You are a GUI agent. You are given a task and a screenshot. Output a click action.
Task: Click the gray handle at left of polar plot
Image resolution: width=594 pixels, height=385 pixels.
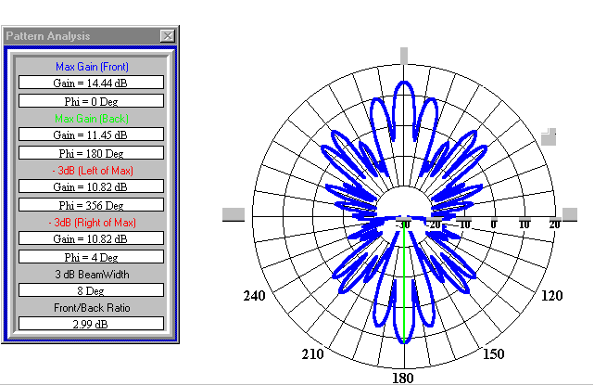coord(234,214)
